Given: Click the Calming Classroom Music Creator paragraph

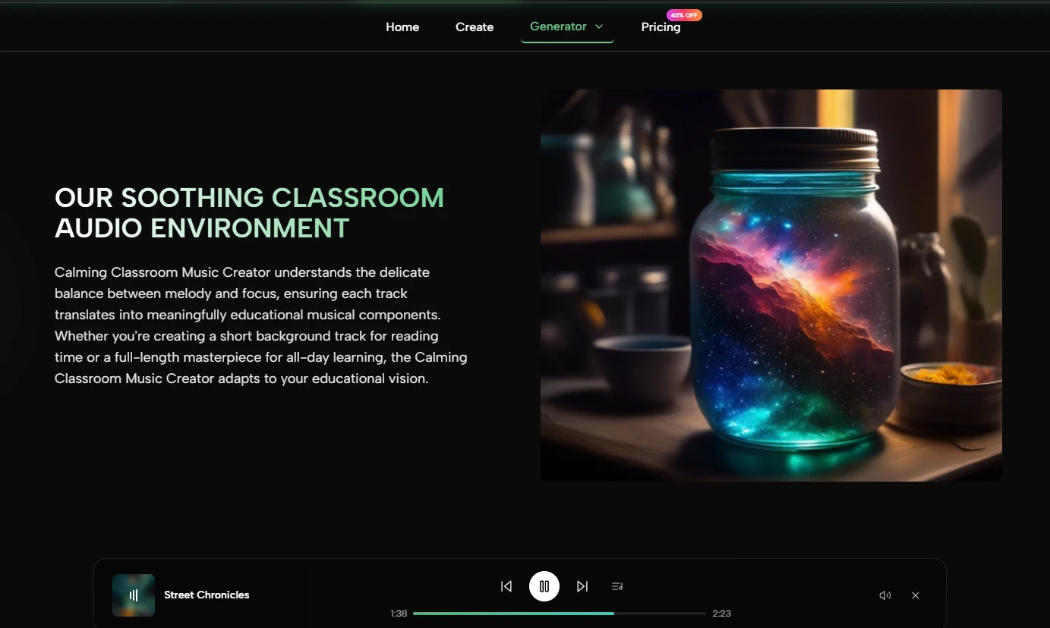Looking at the screenshot, I should tap(261, 325).
